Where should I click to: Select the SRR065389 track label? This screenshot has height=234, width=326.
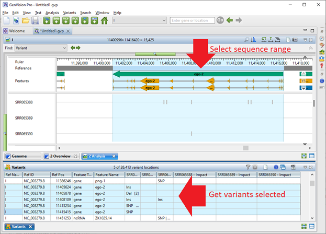coord(24,118)
